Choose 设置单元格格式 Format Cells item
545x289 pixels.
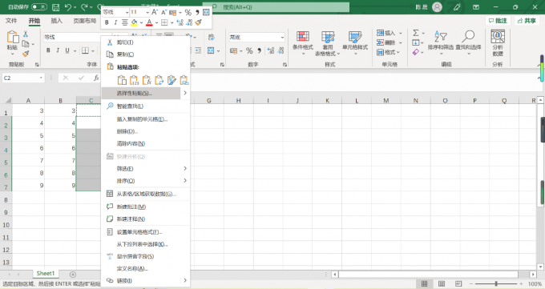point(145,232)
